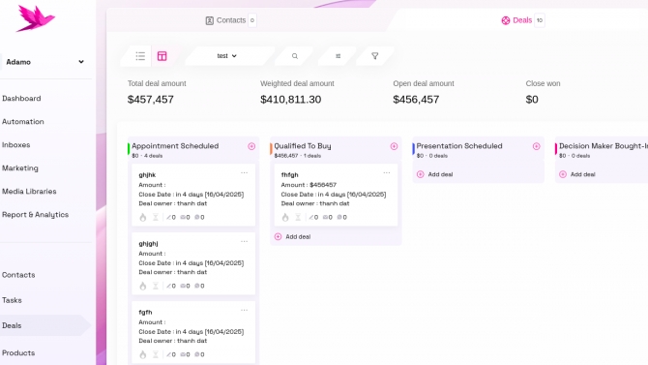Open the test pipeline dropdown
Viewport: 648px width, 365px height.
tap(227, 56)
